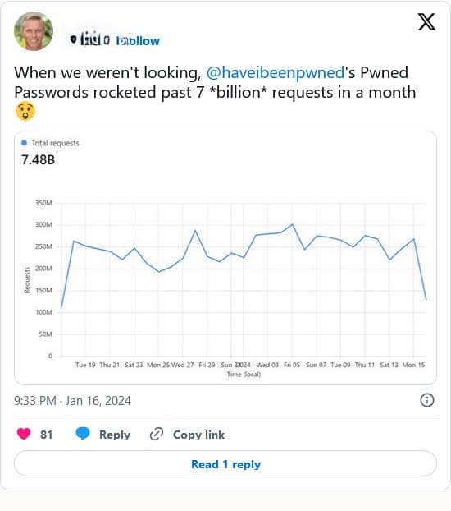Screen dimensions: 451x511
Task: Click the Mon 15 axis label
Action: (413, 365)
